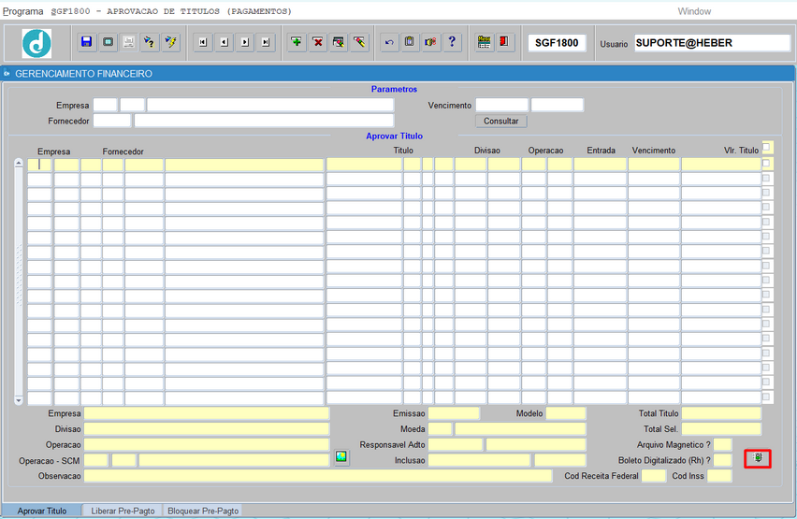Screen dimensions: 797x519
Task: Switch to the Bloquear Pre-Pagto tab
Action: click(203, 511)
